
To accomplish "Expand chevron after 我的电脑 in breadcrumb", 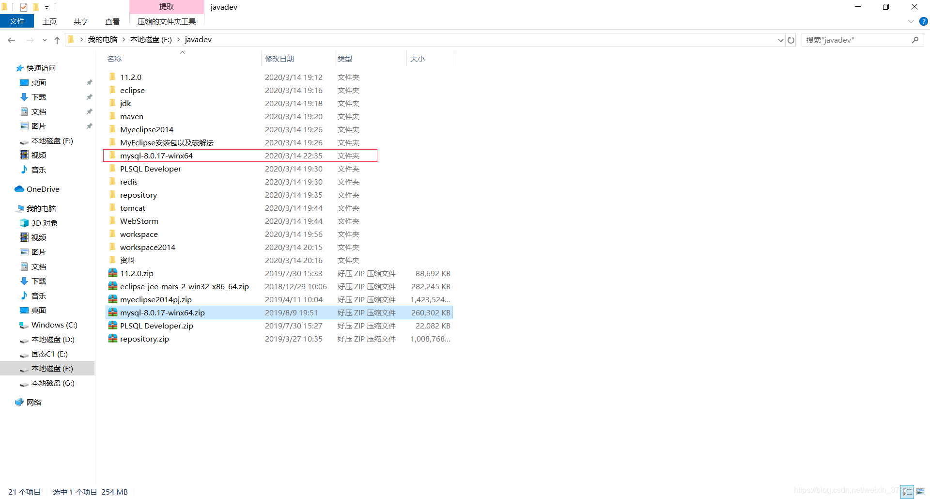I will click(x=124, y=39).
